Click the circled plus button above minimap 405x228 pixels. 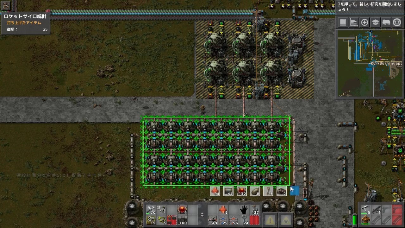(x=364, y=22)
